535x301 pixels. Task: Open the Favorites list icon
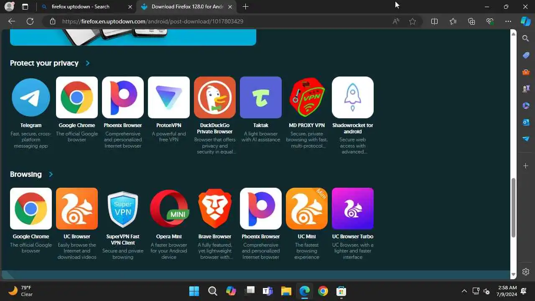tap(453, 21)
